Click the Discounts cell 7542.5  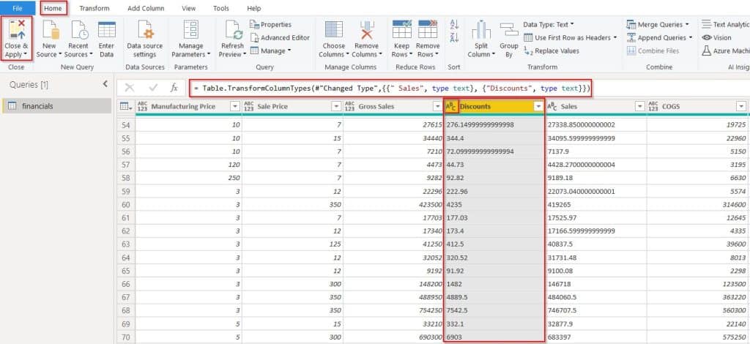494,310
